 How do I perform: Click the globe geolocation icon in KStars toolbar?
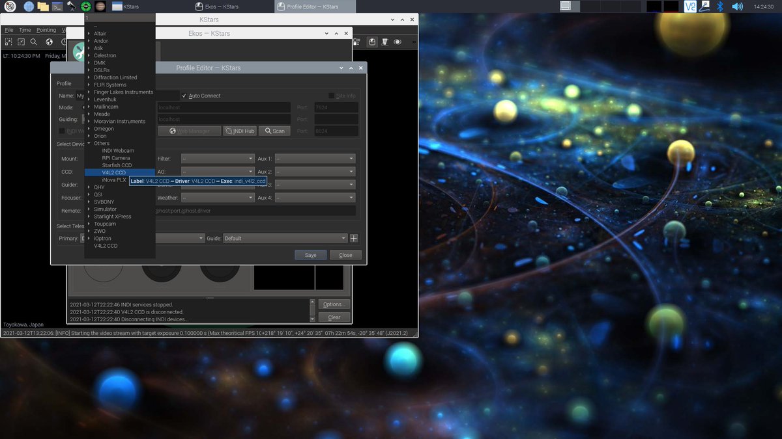49,42
